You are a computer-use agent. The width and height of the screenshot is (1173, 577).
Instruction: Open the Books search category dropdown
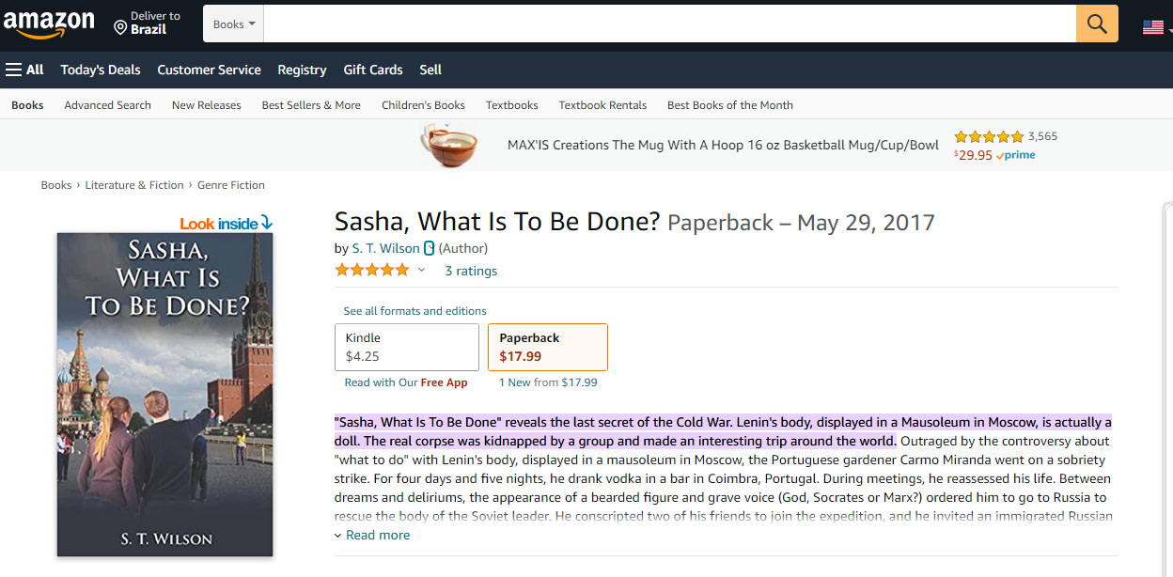(x=233, y=24)
